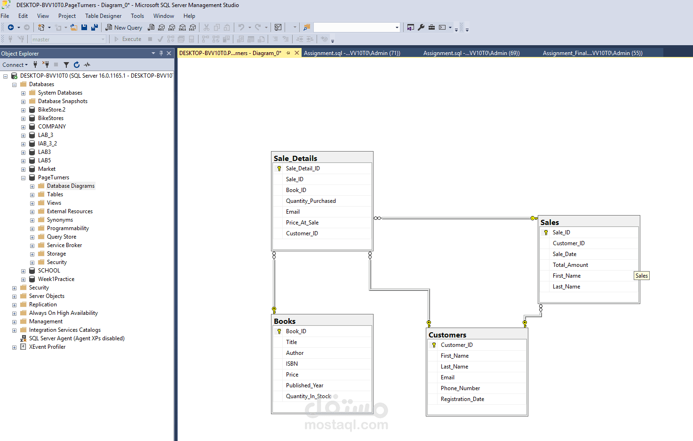
Task: Click the Undo arrow icon
Action: 241,27
